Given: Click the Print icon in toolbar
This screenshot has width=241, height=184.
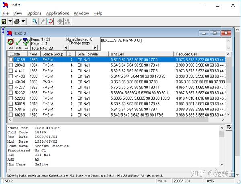Looking at the screenshot, I should [x=17, y=21].
